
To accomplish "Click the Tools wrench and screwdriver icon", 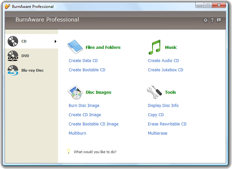I will [x=154, y=92].
